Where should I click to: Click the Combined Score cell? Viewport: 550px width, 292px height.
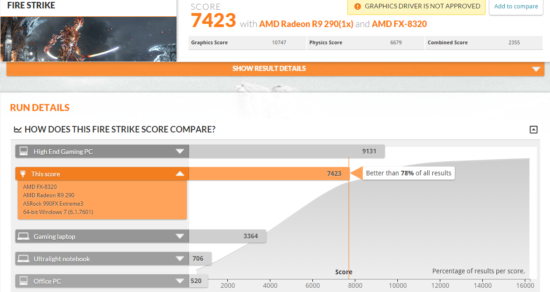click(484, 43)
